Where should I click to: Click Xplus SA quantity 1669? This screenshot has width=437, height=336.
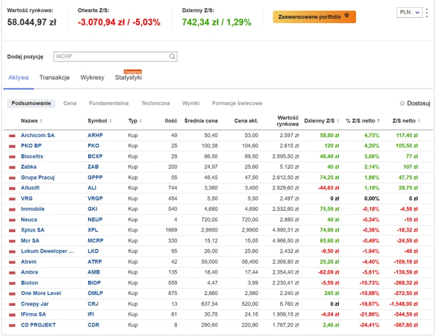(172, 230)
